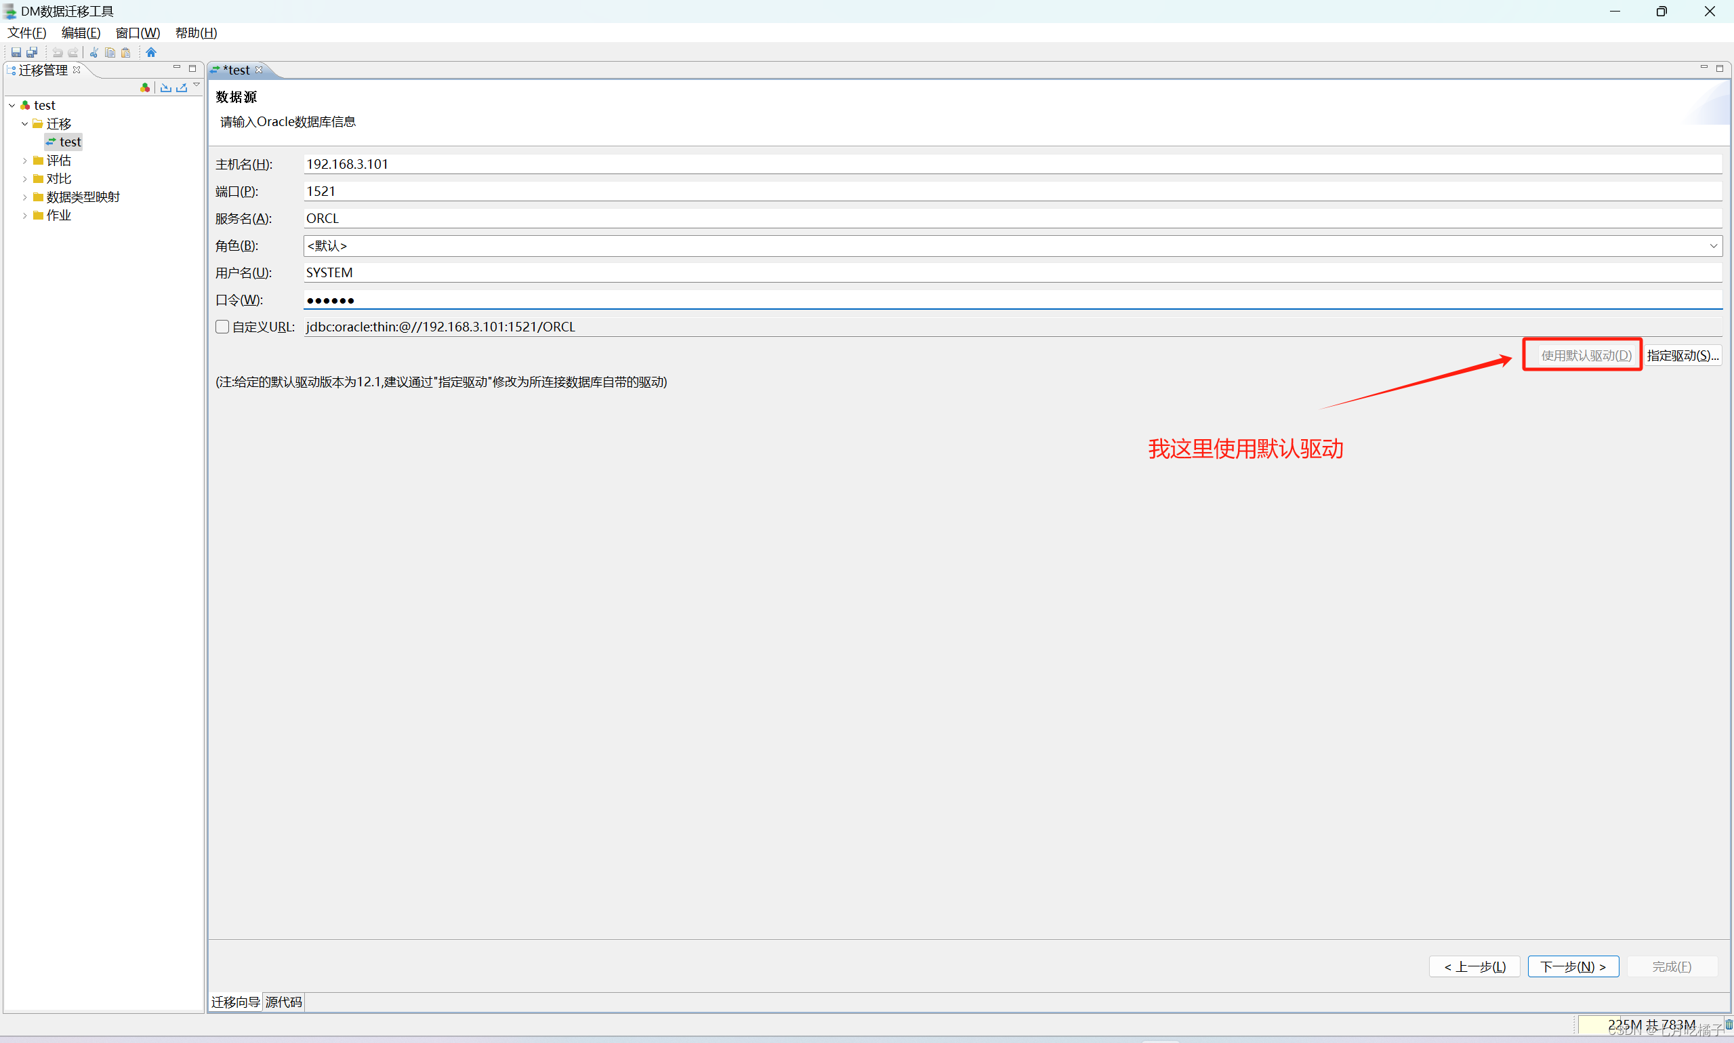Open the 编辑(E) menu

coord(81,33)
